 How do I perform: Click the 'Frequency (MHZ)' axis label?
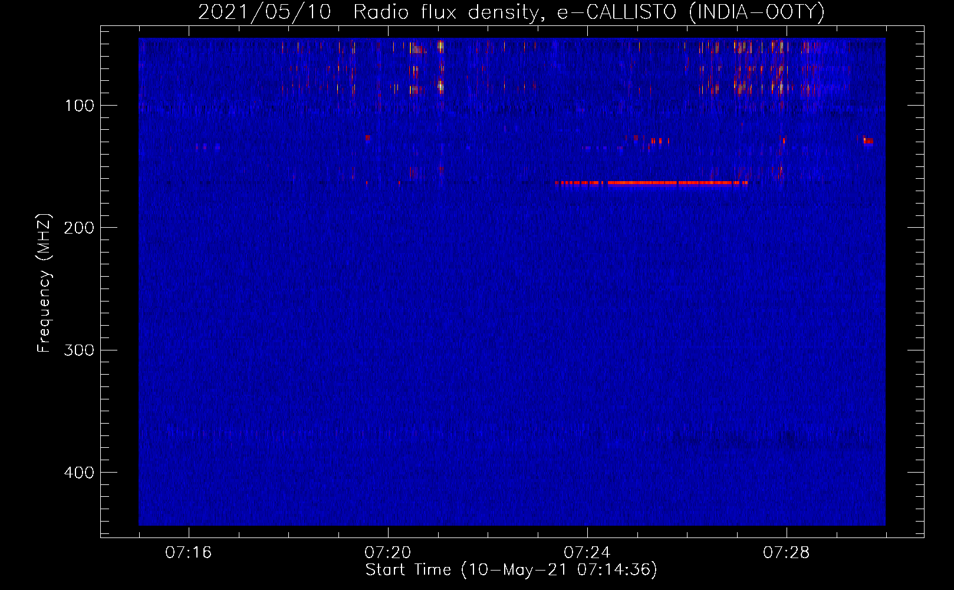(x=44, y=283)
